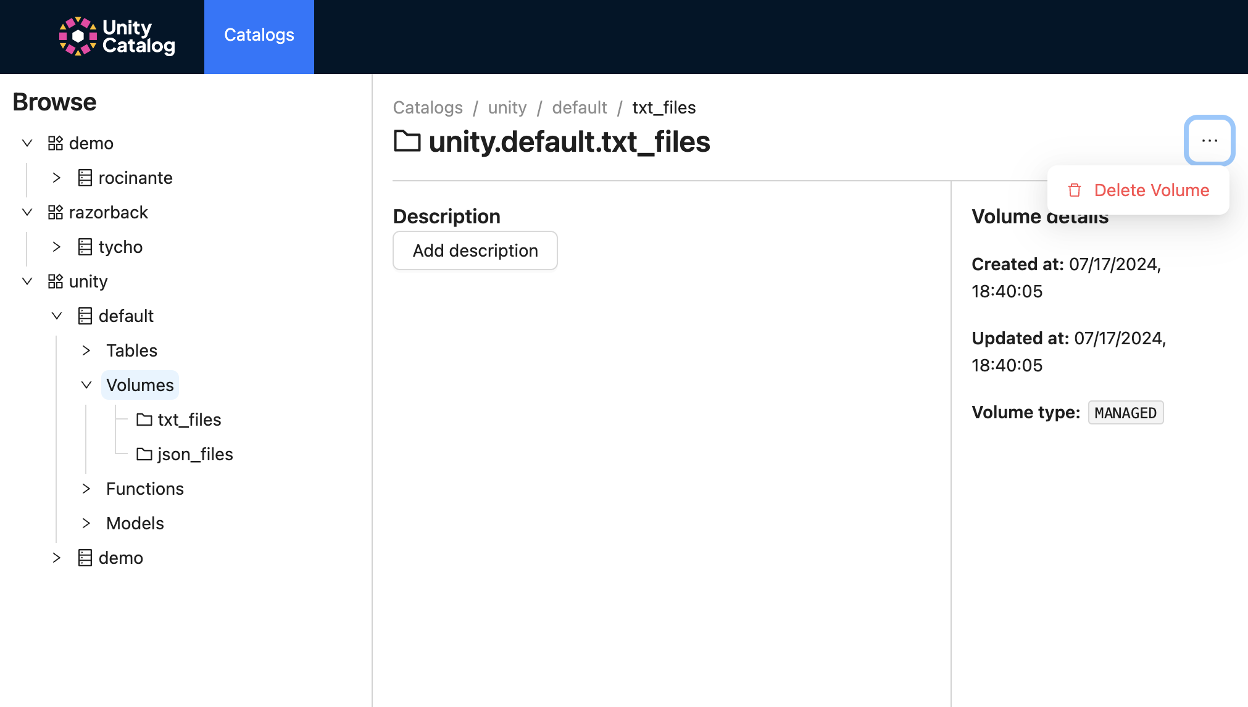Click Add description button
1248x707 pixels.
pos(475,250)
